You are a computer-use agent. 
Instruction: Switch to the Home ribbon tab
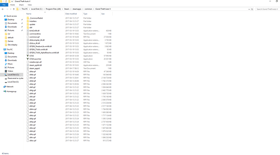point(13,5)
